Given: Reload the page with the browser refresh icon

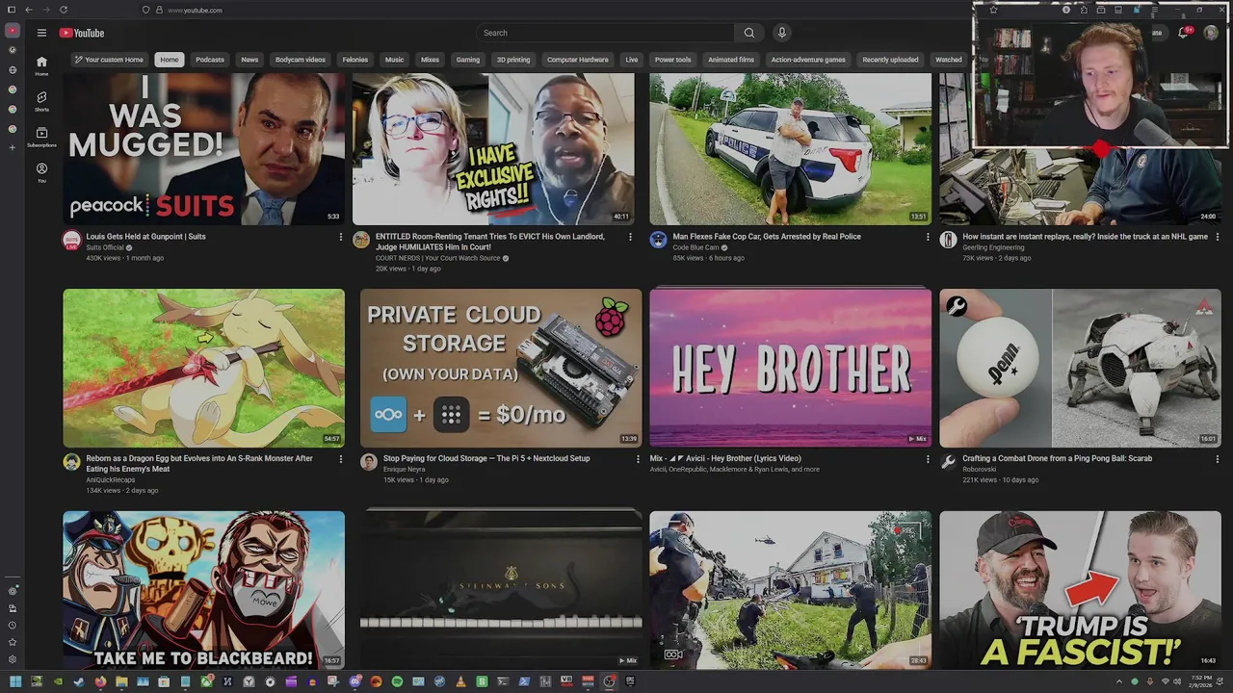Looking at the screenshot, I should [64, 10].
